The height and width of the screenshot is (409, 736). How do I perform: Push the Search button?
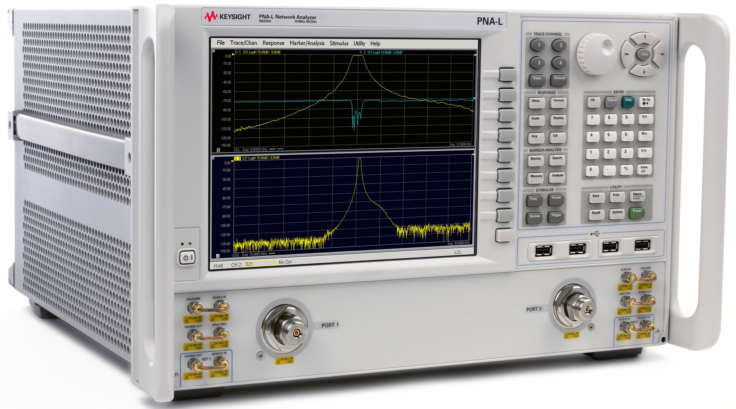[x=557, y=159]
